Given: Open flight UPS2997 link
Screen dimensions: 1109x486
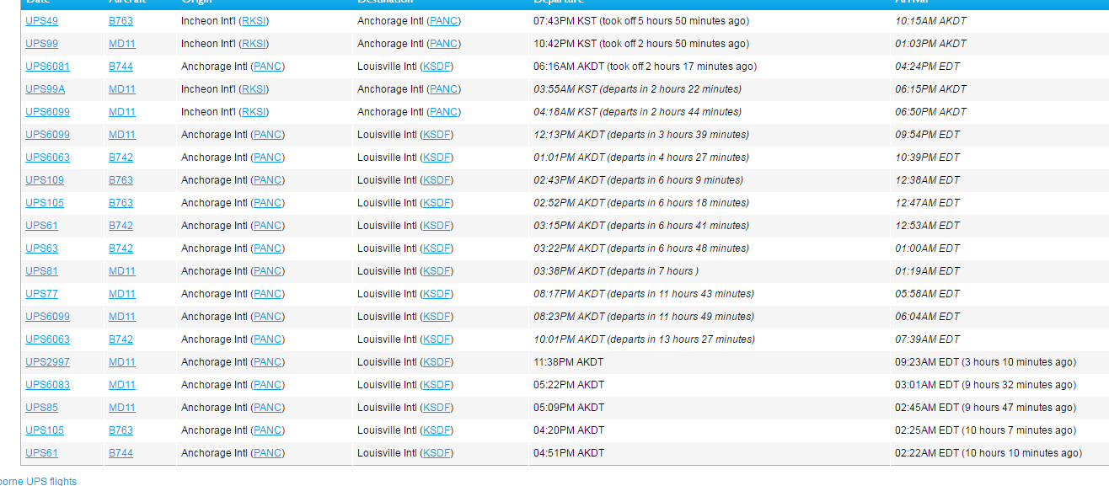Looking at the screenshot, I should pos(47,362).
